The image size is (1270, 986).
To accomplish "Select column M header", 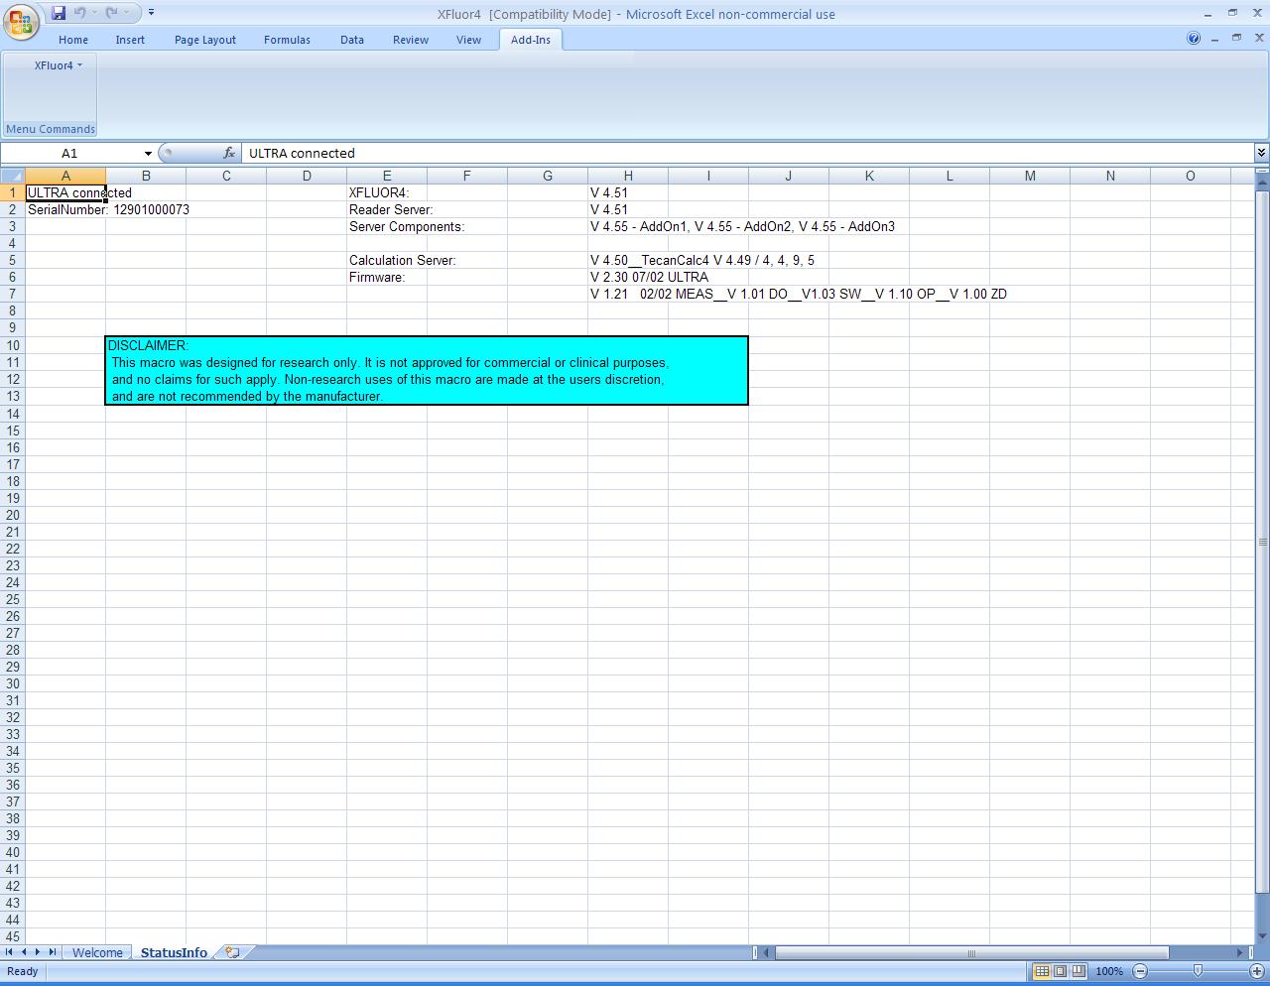I will [1030, 176].
